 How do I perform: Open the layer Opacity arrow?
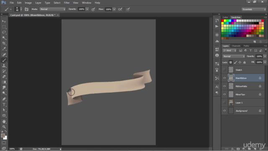tap(265, 56)
